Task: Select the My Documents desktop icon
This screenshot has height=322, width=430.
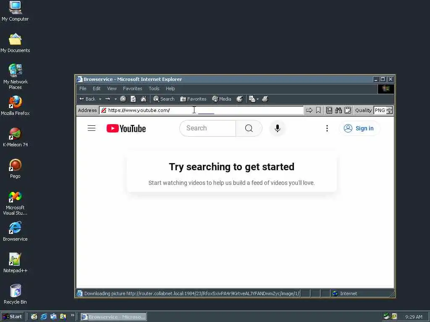Action: coord(15,43)
